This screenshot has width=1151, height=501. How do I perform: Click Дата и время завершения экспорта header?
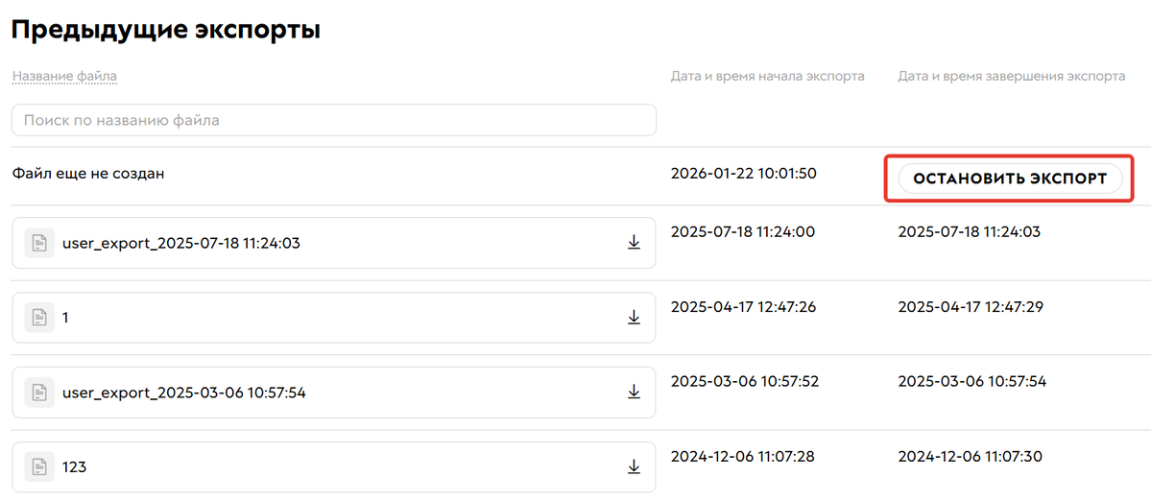(x=1011, y=76)
